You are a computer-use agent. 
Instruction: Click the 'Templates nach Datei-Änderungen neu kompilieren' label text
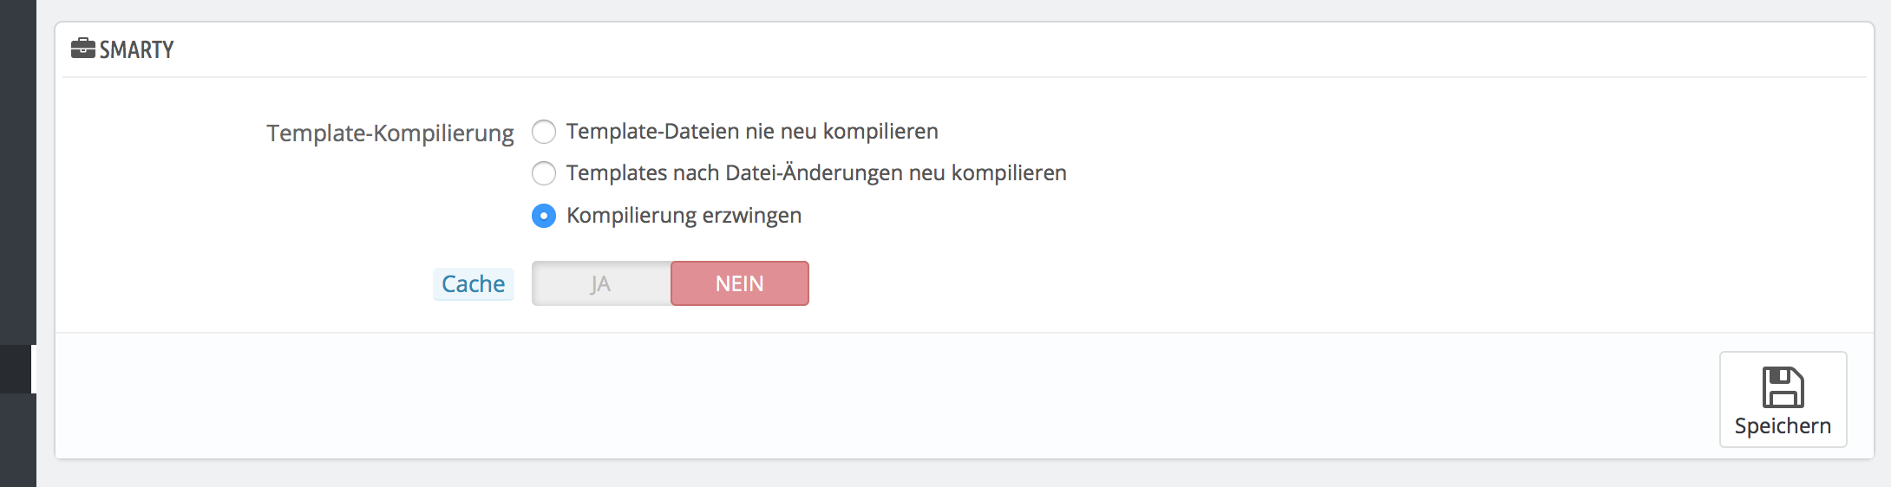pyautogui.click(x=815, y=173)
